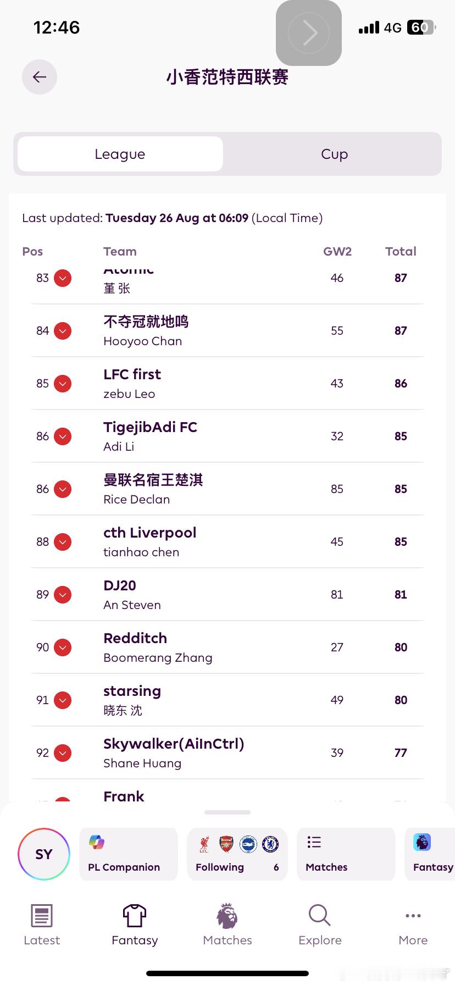This screenshot has height=985, width=455.
Task: Tap the bottom sheet drag handle
Action: (227, 812)
